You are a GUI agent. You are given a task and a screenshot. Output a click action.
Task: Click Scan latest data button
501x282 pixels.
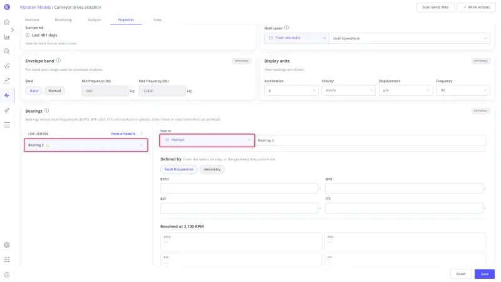(x=435, y=7)
